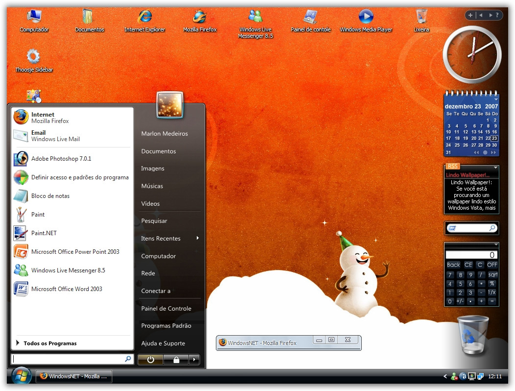Viewport: 515px width, 391px height.
Task: Go to next month in calendar gadget
Action: (493, 152)
